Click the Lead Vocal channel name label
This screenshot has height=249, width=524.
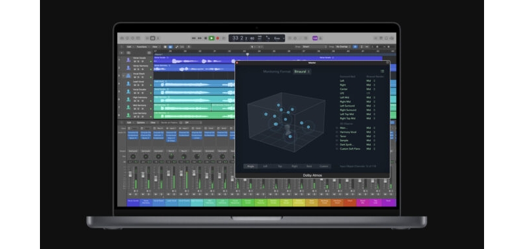click(x=172, y=203)
